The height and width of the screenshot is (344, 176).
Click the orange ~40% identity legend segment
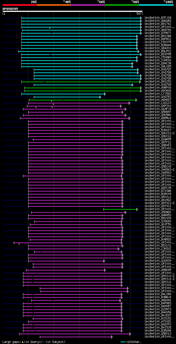(x=54, y=5)
